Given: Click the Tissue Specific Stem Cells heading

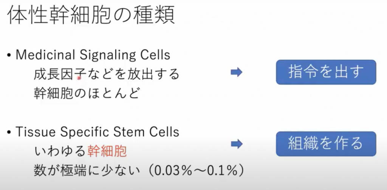Looking at the screenshot, I should (97, 132).
